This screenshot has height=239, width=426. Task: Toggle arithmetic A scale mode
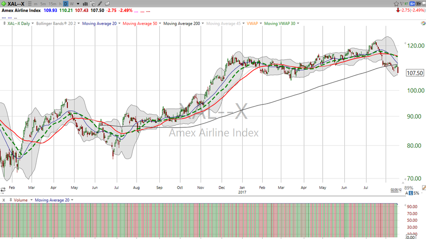click(407, 193)
